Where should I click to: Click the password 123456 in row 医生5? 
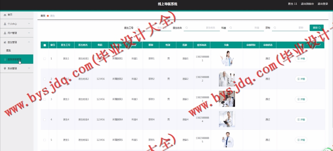[100, 140]
